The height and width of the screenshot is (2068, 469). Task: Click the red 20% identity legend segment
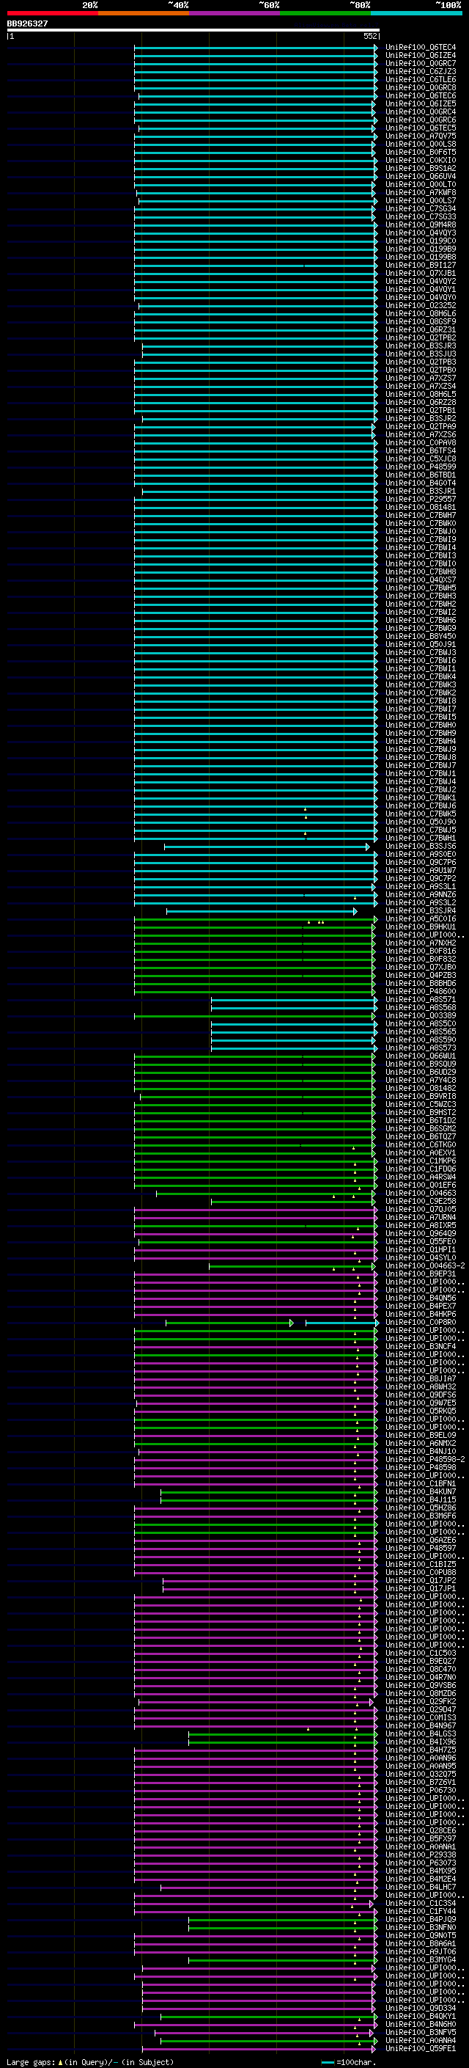pyautogui.click(x=52, y=13)
